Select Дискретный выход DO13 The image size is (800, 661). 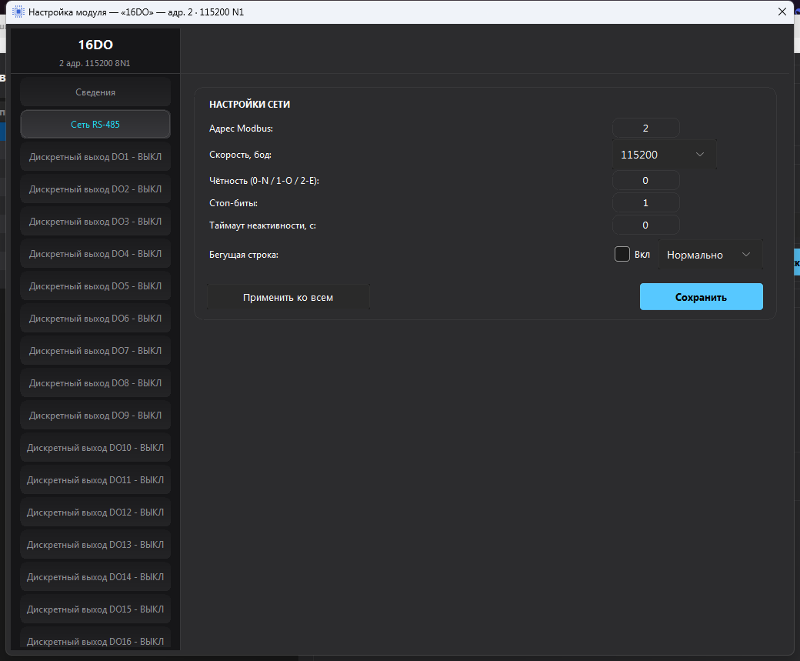[x=95, y=545]
